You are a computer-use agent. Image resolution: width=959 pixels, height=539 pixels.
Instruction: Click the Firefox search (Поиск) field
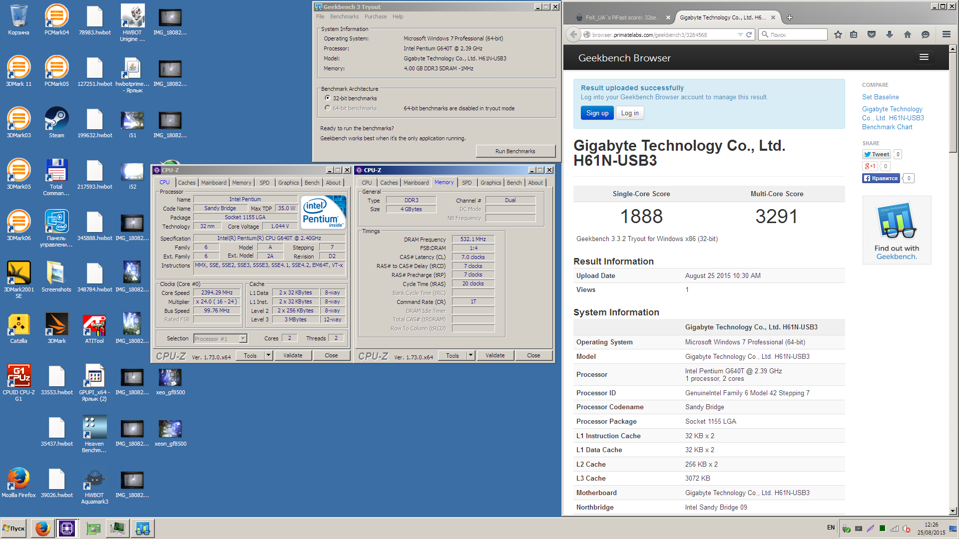click(x=793, y=34)
